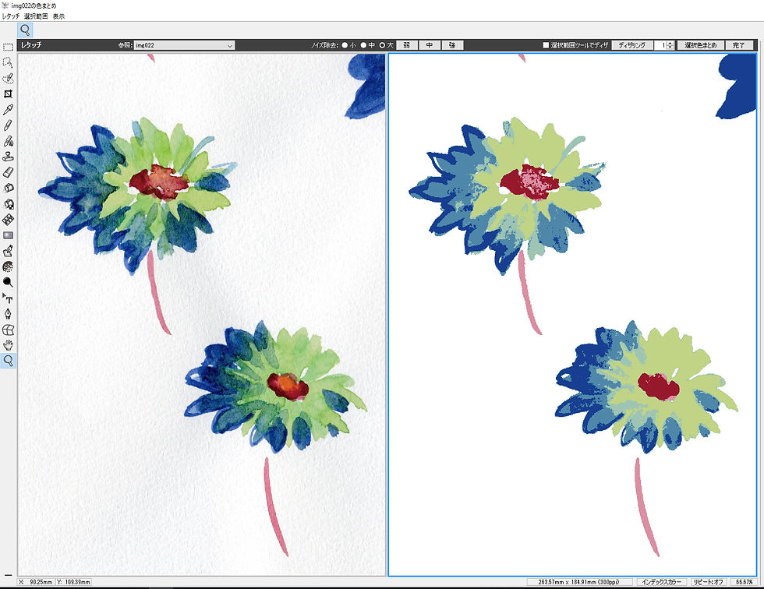Image resolution: width=764 pixels, height=589 pixels.
Task: Select the freehand brush selection tool
Action: tap(8, 79)
